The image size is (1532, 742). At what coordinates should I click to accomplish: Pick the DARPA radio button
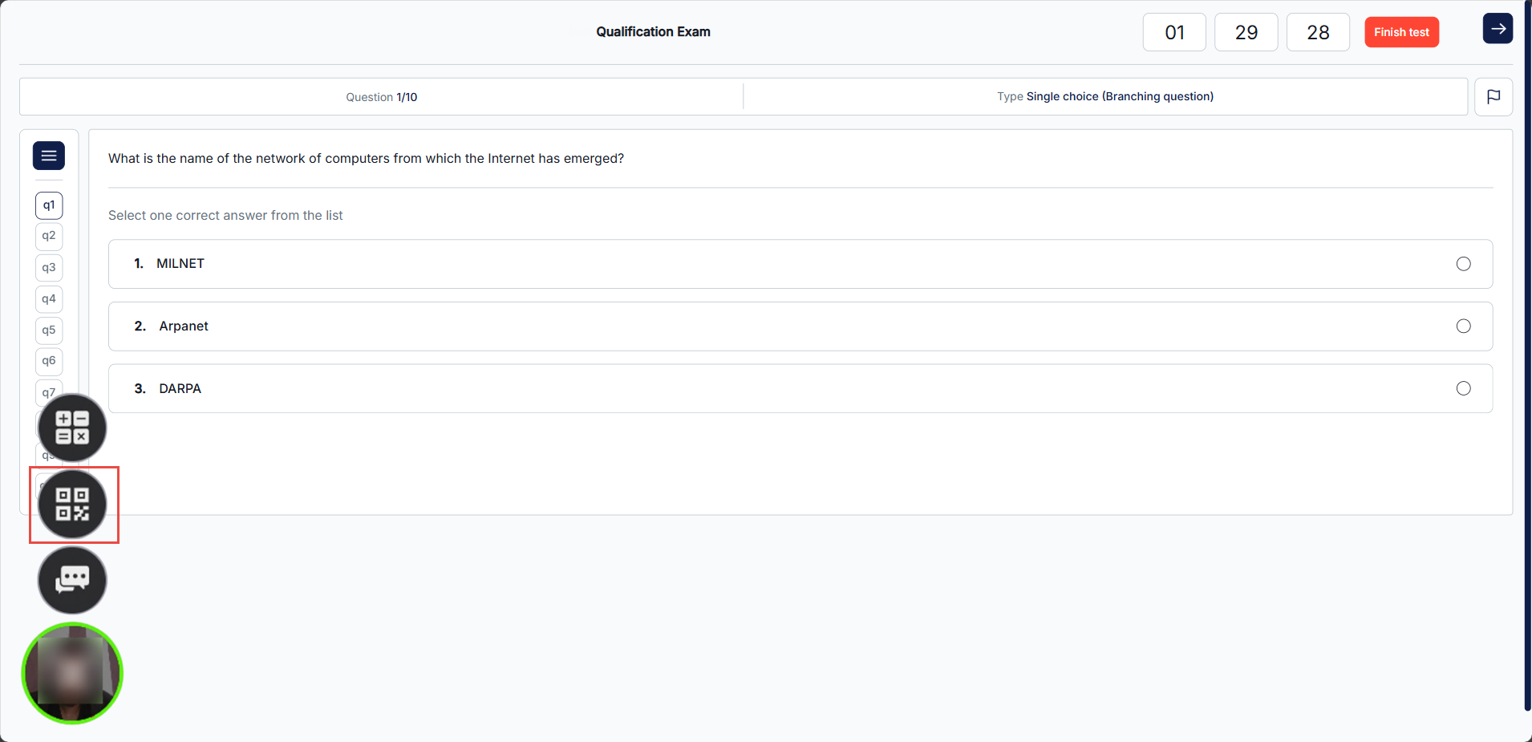point(1463,389)
